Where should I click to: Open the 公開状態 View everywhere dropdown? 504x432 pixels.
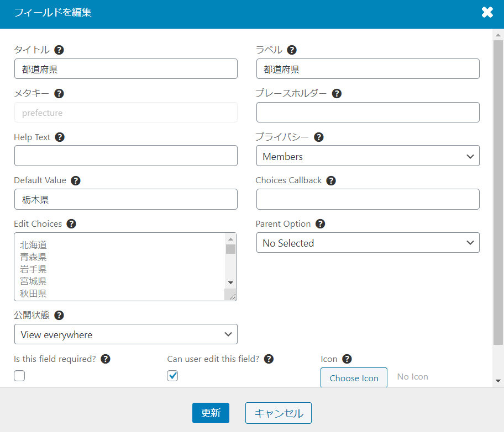pyautogui.click(x=125, y=334)
